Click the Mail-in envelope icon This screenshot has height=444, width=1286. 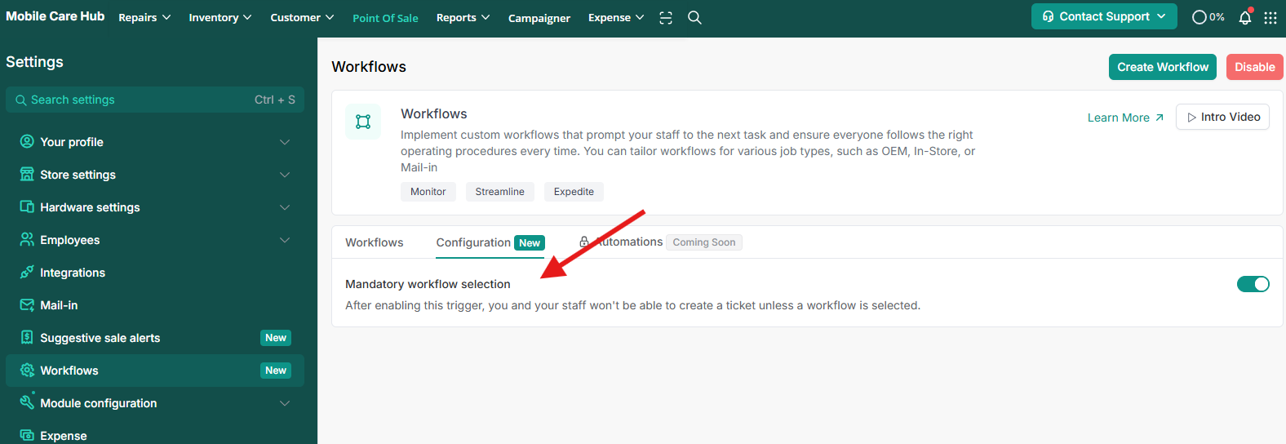27,304
